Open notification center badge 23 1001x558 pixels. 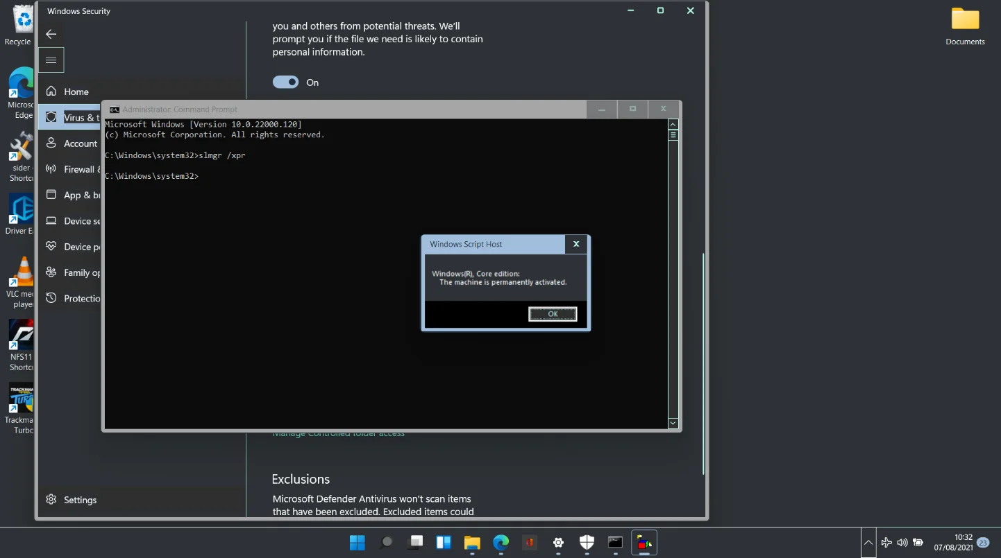click(x=982, y=543)
